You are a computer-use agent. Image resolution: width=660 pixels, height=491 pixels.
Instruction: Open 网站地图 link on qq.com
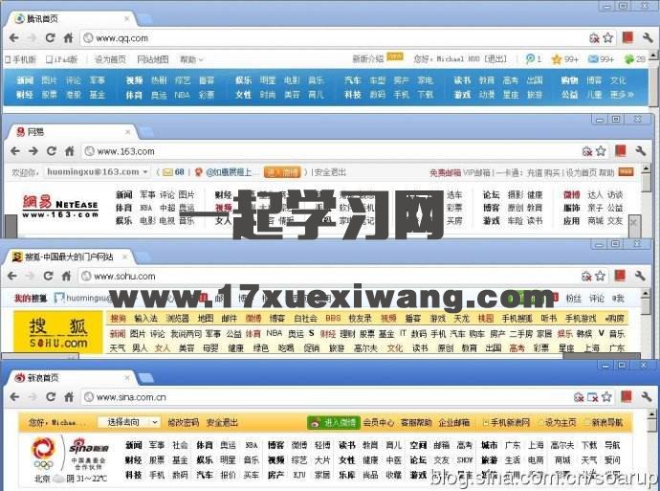point(153,59)
